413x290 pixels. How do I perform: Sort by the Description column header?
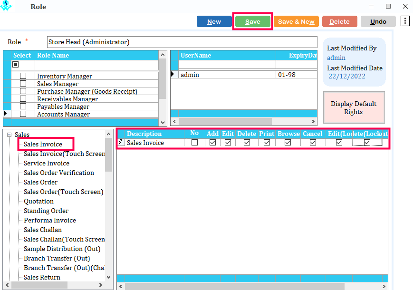144,134
